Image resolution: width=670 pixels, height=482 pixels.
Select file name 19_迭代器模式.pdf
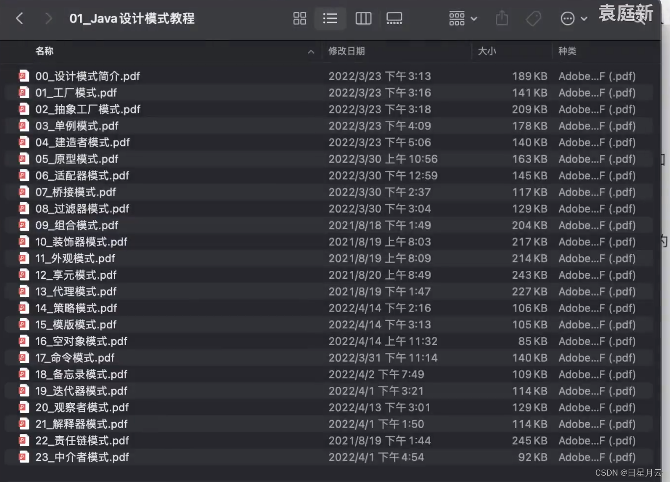81,391
